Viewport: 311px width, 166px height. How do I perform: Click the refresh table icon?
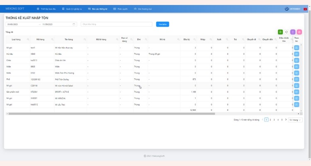(x=287, y=32)
